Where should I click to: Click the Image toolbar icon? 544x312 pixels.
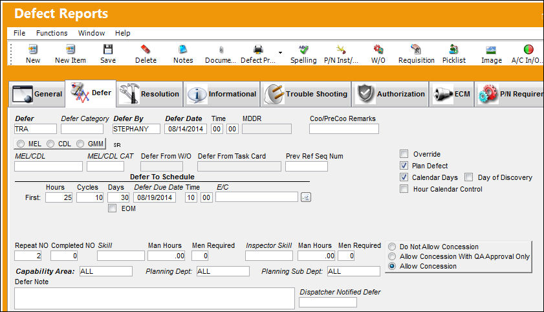pos(491,50)
